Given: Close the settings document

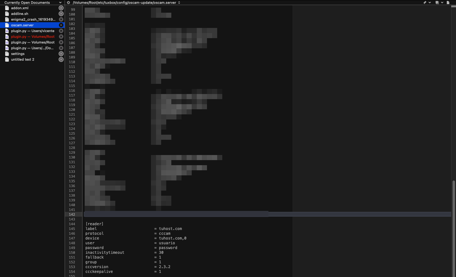Looking at the screenshot, I should [x=61, y=54].
